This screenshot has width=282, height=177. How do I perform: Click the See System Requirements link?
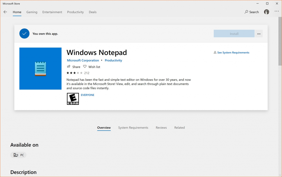click(x=233, y=52)
